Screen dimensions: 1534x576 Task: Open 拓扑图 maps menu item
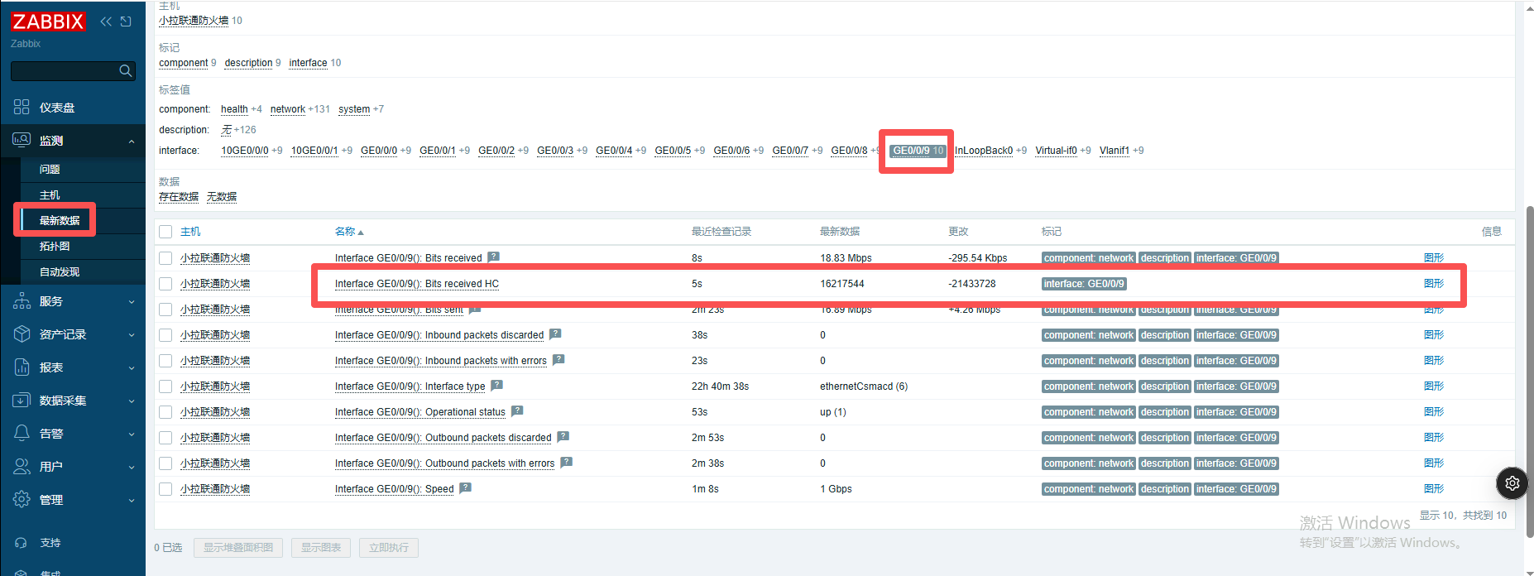83,246
